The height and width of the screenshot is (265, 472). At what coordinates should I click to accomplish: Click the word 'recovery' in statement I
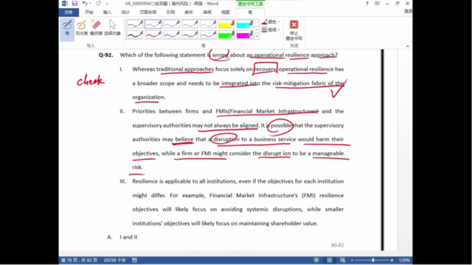(265, 69)
